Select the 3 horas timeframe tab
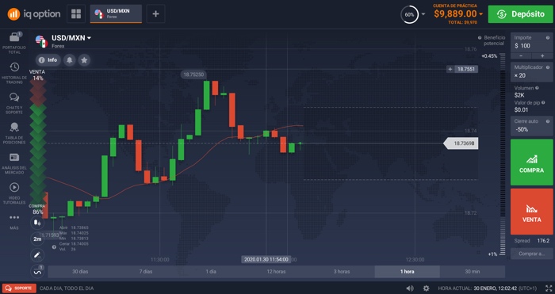Image resolution: width=555 pixels, height=294 pixels. [342, 272]
